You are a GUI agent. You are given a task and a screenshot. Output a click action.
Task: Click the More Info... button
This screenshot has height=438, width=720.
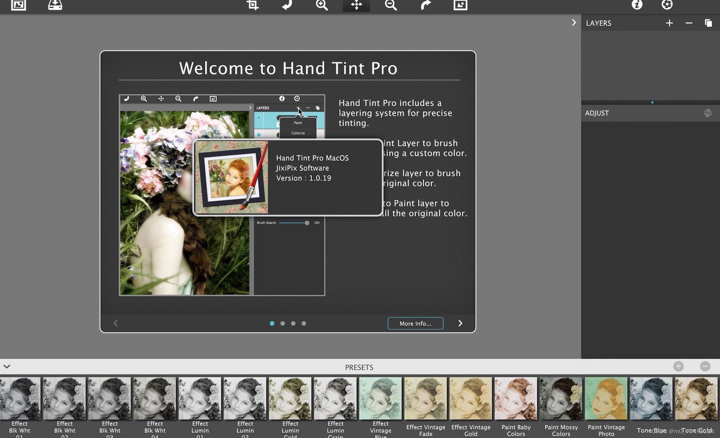pyautogui.click(x=415, y=323)
